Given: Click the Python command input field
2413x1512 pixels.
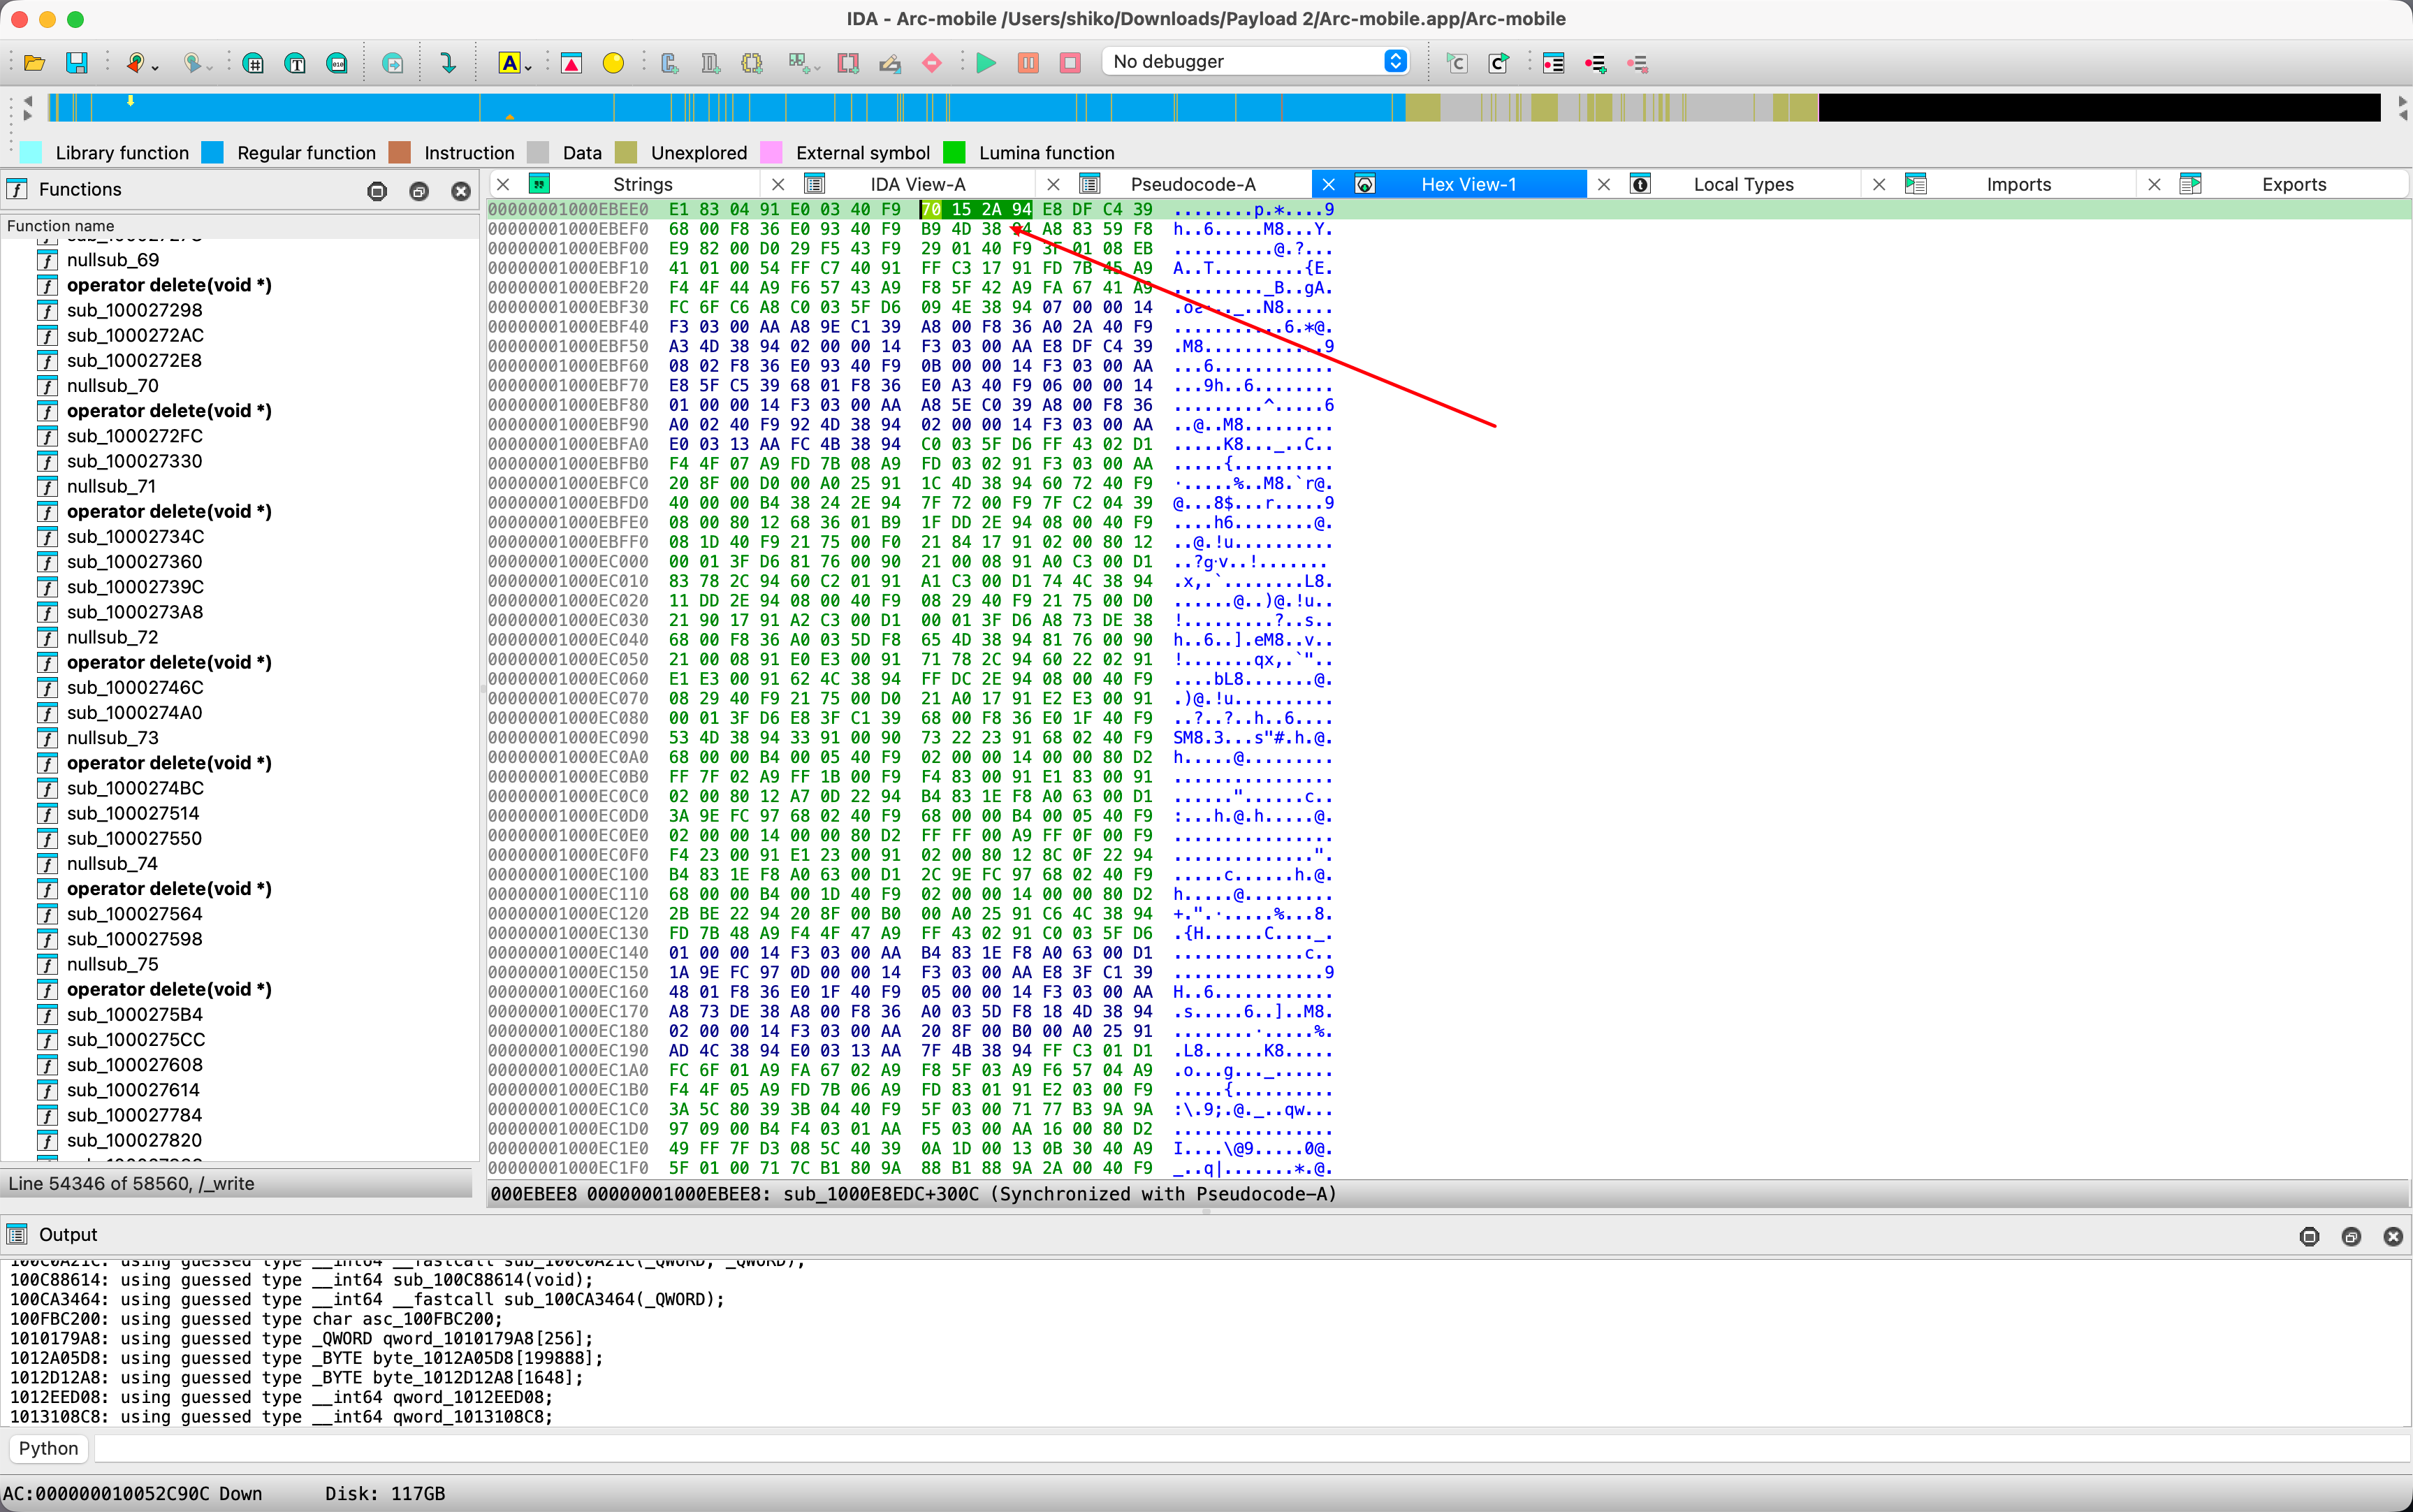Looking at the screenshot, I should [1250, 1448].
